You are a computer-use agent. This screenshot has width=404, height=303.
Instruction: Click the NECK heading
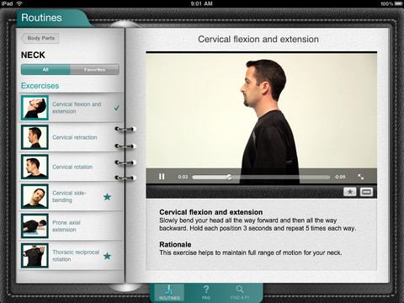[x=33, y=55]
